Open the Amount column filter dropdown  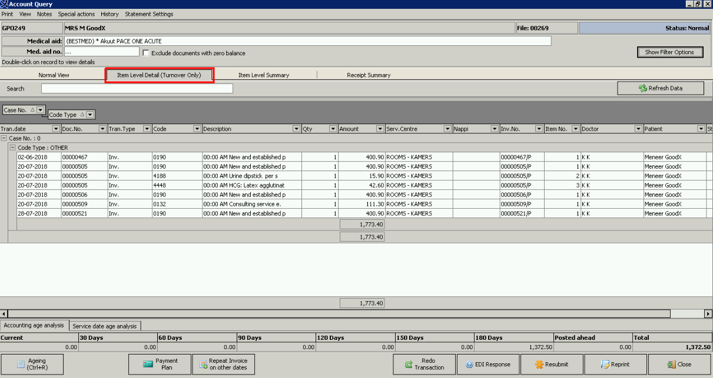pos(380,129)
